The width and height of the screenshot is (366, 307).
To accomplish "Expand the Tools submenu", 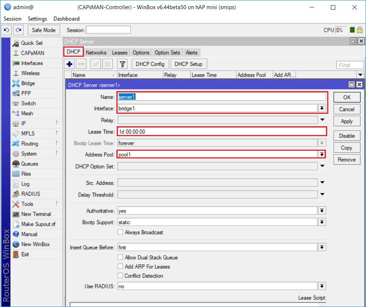I will coord(57,203).
